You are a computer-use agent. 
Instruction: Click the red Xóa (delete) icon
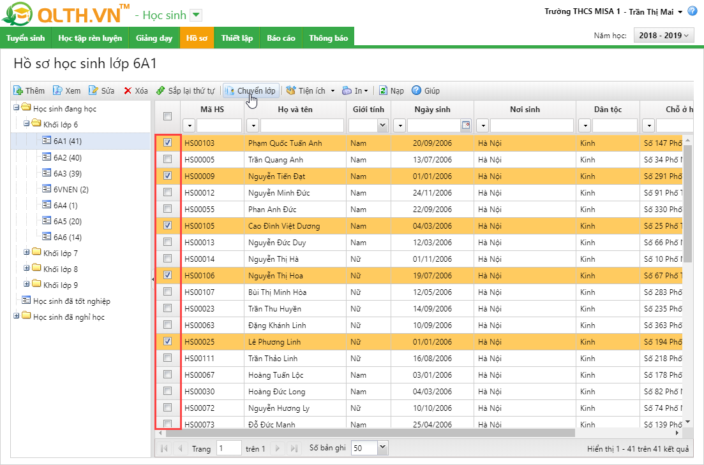tap(128, 90)
